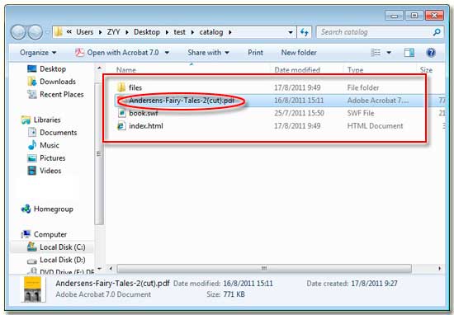Click navigation pane vertical scrollbar thumb

[99, 153]
